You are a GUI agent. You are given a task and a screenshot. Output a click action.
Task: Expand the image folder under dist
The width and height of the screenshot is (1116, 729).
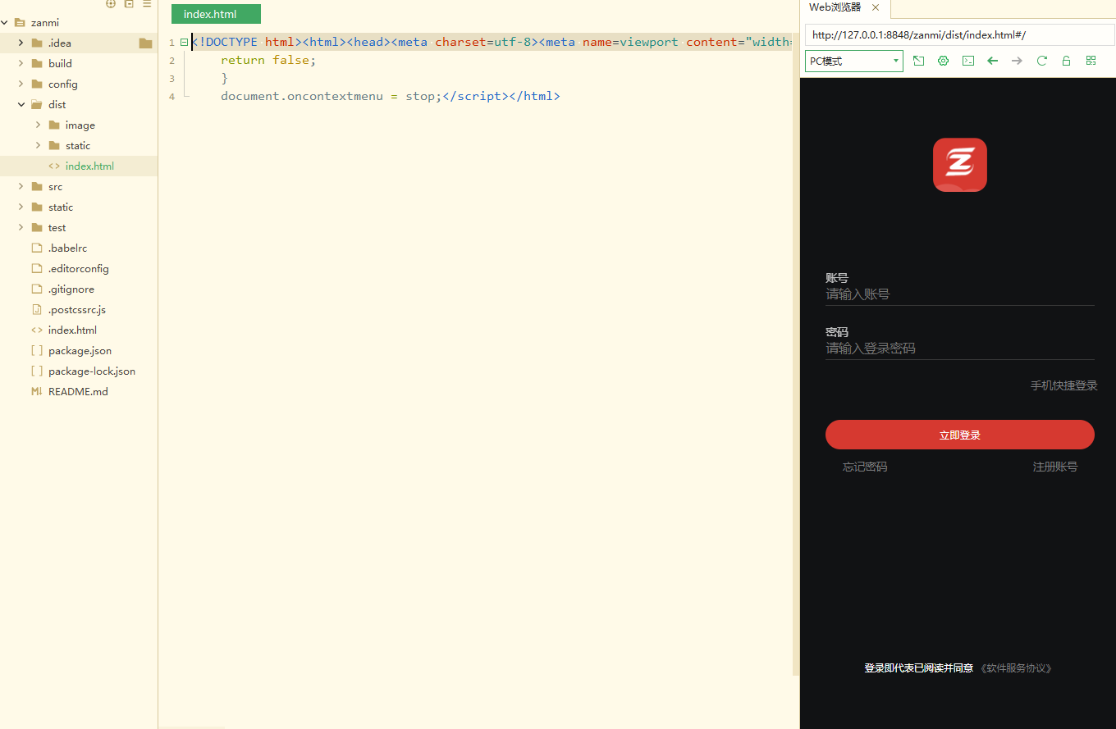pos(37,125)
